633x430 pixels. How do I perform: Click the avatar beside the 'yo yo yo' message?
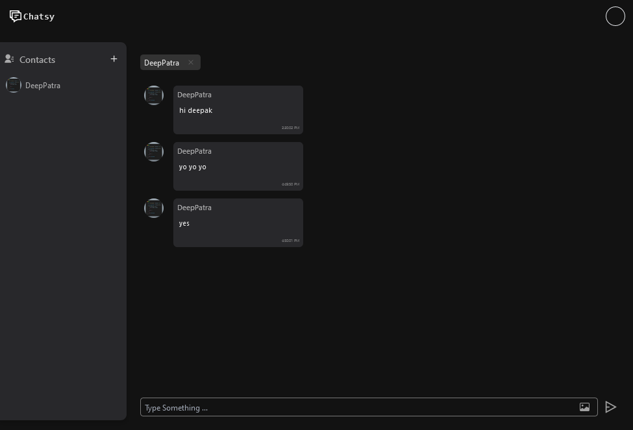(154, 152)
